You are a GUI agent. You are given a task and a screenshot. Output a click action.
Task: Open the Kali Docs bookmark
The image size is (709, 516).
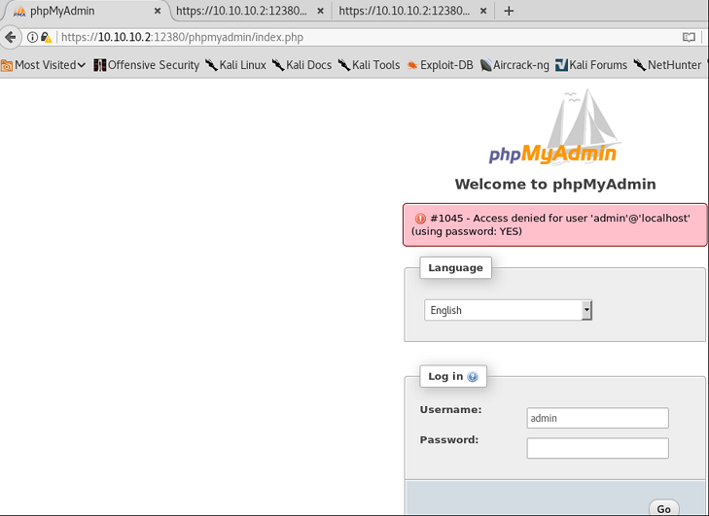coord(301,65)
